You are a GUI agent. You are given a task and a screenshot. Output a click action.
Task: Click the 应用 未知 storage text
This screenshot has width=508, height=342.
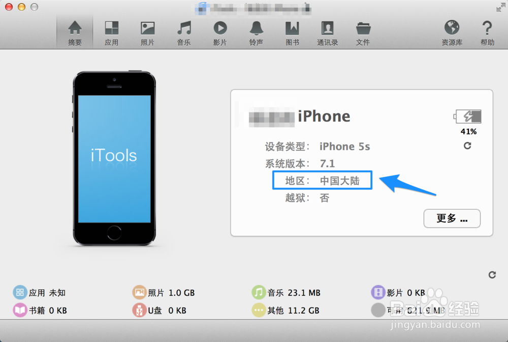[x=47, y=293]
